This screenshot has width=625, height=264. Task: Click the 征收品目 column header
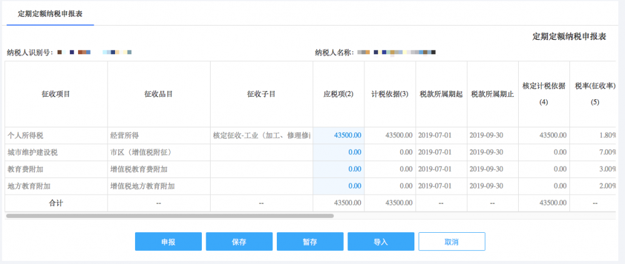coord(159,94)
